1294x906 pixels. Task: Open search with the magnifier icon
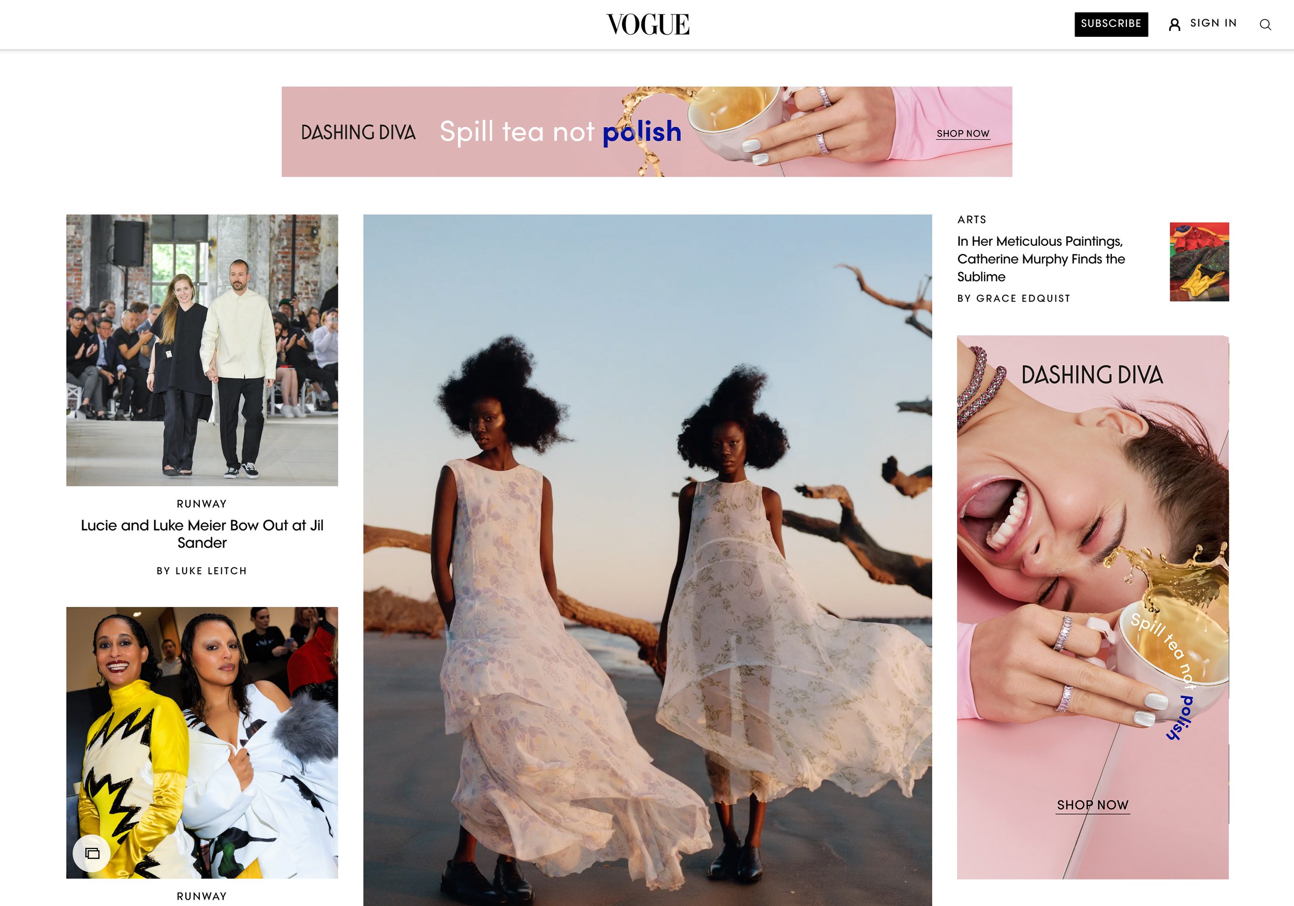pyautogui.click(x=1265, y=24)
